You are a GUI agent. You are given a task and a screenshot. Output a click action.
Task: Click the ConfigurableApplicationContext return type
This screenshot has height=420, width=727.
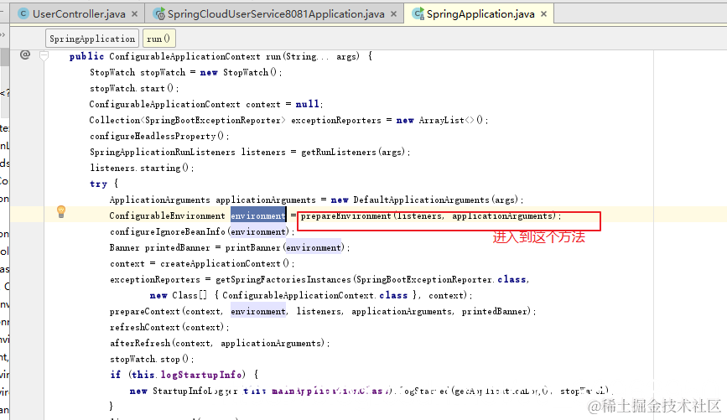point(184,56)
